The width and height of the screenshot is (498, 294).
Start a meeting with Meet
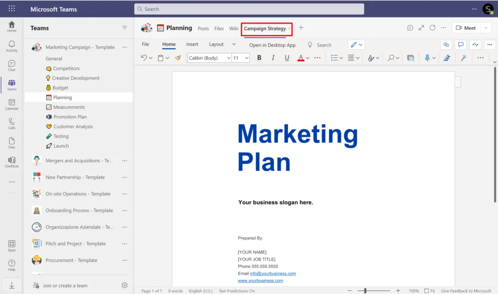pyautogui.click(x=466, y=28)
